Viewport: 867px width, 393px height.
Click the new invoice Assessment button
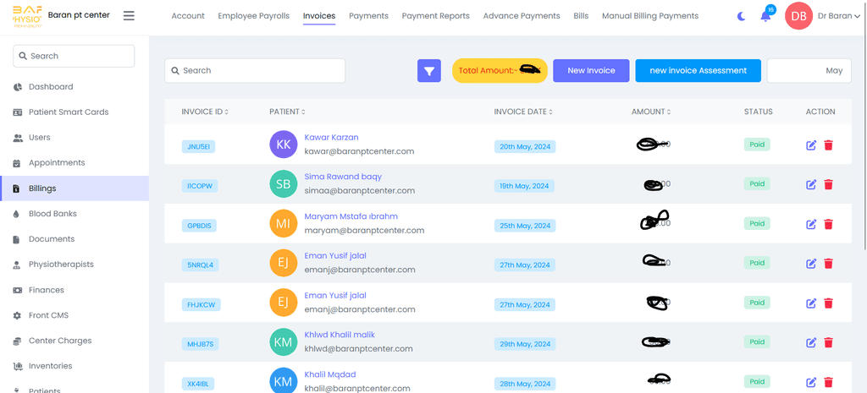[x=698, y=71]
